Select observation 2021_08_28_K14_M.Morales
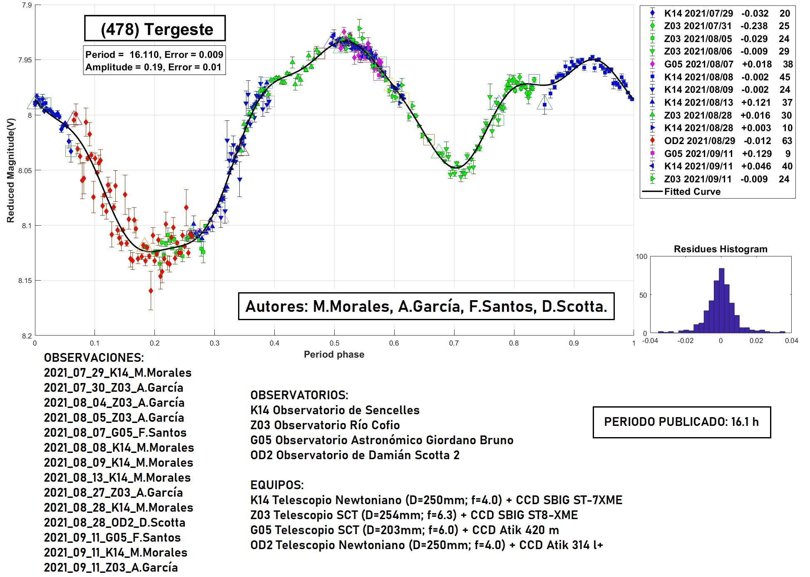Viewport: 810px width, 577px height. (118, 507)
